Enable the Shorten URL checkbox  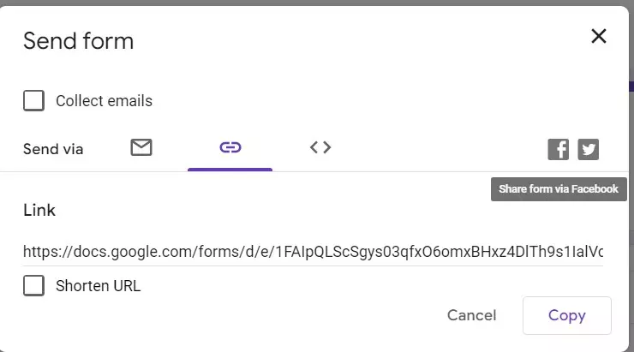(x=34, y=286)
